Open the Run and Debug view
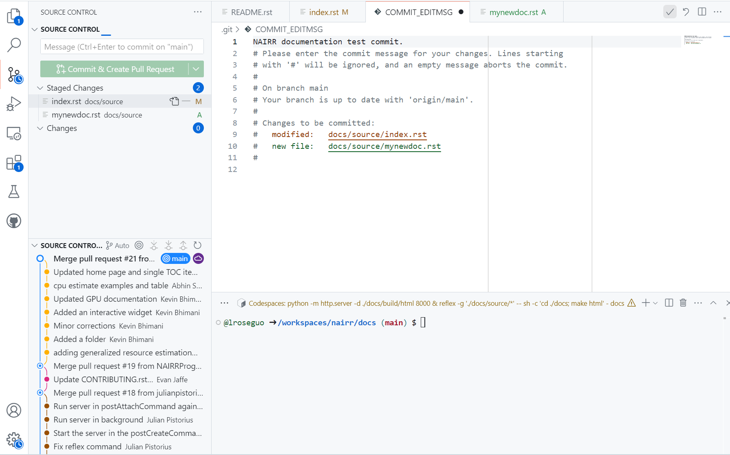Viewport: 730px width, 455px height. [x=14, y=104]
